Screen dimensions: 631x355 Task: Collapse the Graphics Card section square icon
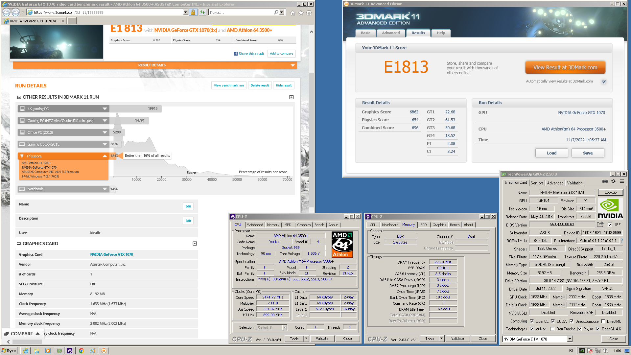click(x=195, y=244)
